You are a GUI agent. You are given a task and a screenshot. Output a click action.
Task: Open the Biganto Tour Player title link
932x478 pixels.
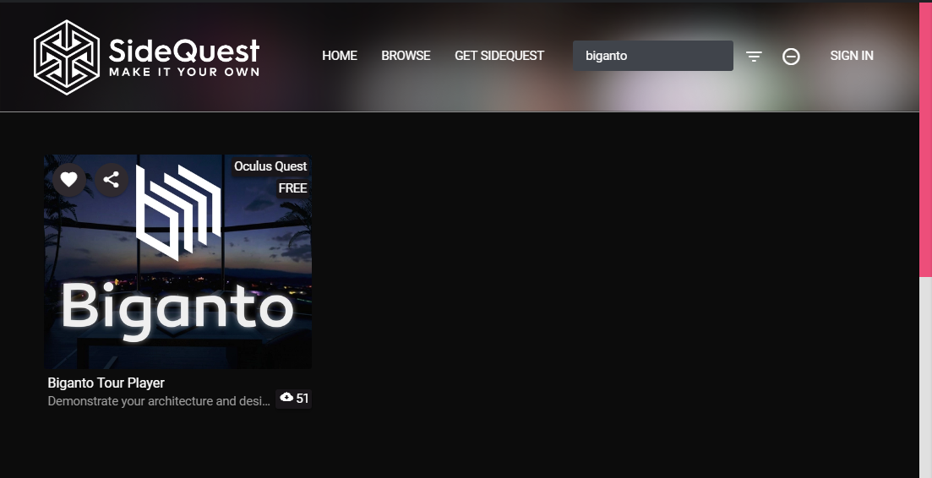tap(106, 383)
